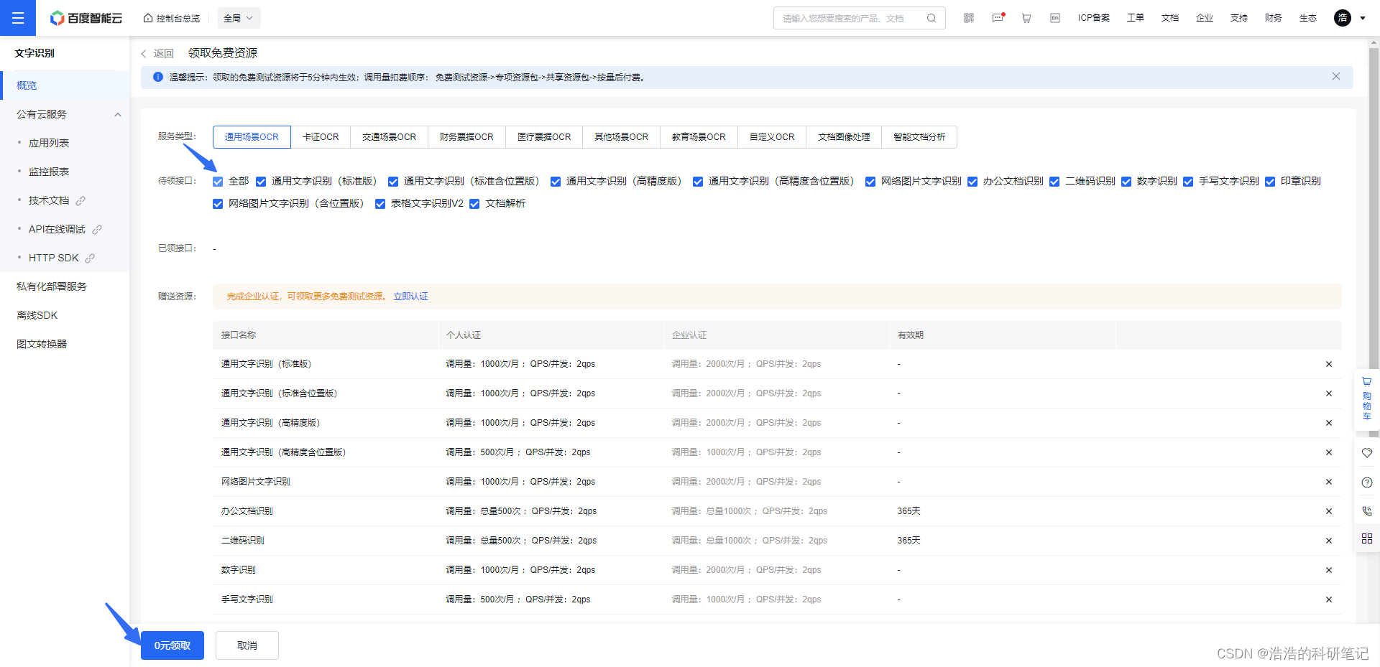The image size is (1380, 667).
Task: Uncheck 通用文字识别（高精度含位置版） checkbox
Action: coord(698,182)
